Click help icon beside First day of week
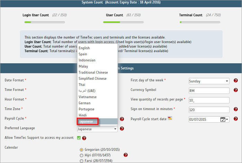 pyautogui.click(x=236, y=81)
